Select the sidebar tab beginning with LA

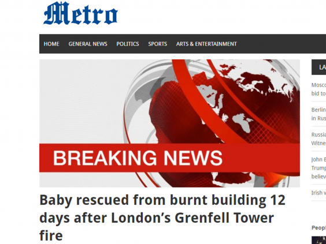(318, 67)
